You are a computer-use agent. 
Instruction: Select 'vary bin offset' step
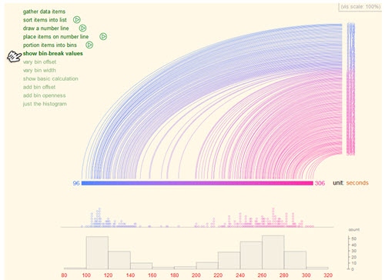point(39,62)
